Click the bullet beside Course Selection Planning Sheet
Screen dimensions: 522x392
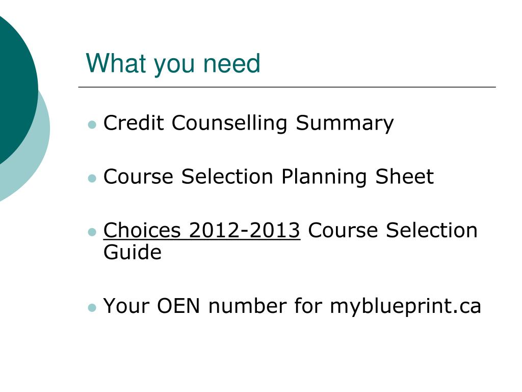92,178
